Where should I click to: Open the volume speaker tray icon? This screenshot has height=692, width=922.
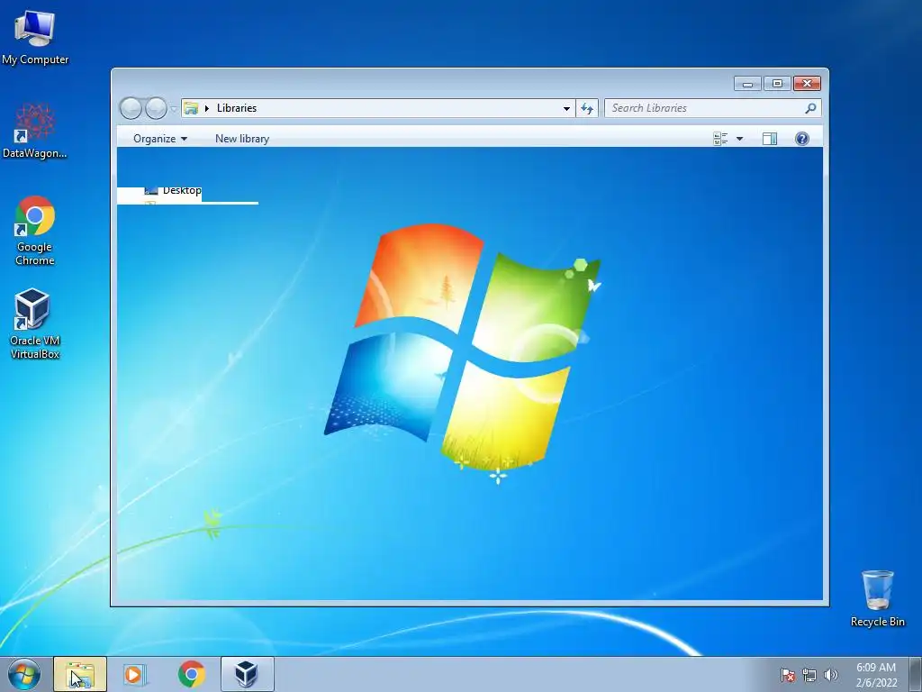830,675
